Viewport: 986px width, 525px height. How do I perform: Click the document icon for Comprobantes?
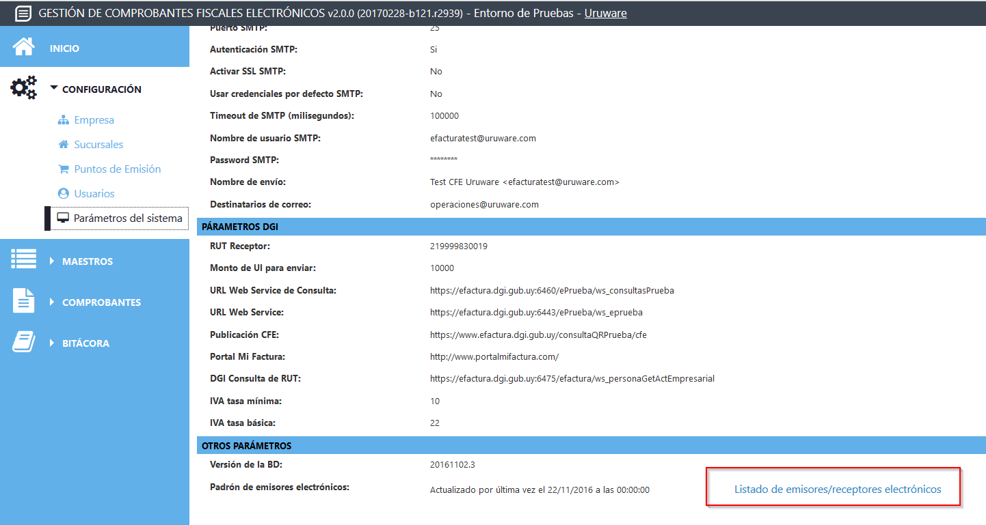(24, 301)
